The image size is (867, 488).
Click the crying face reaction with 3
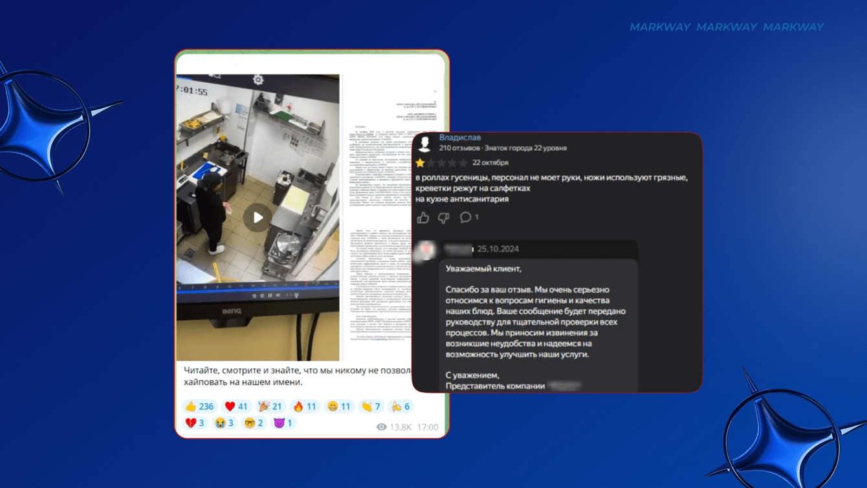pyautogui.click(x=225, y=423)
